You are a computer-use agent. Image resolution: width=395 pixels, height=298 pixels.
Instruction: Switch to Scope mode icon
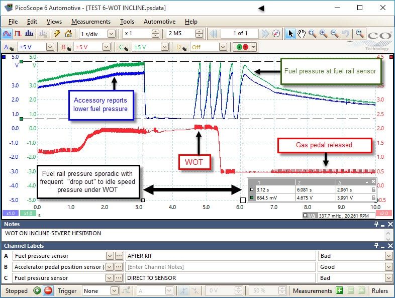[7, 34]
